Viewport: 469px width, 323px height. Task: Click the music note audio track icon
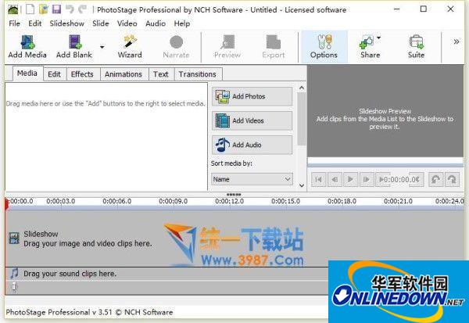(x=14, y=273)
